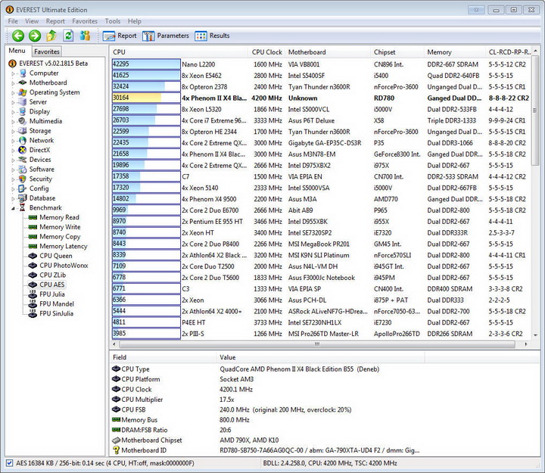
Task: Click the Refresh toolbar icon
Action: [68, 36]
